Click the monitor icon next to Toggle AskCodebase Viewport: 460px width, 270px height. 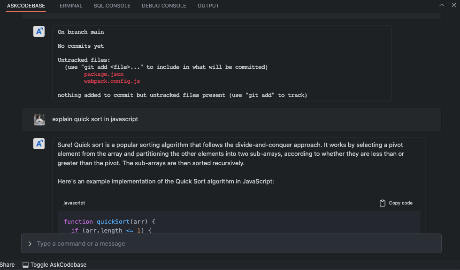coord(25,264)
